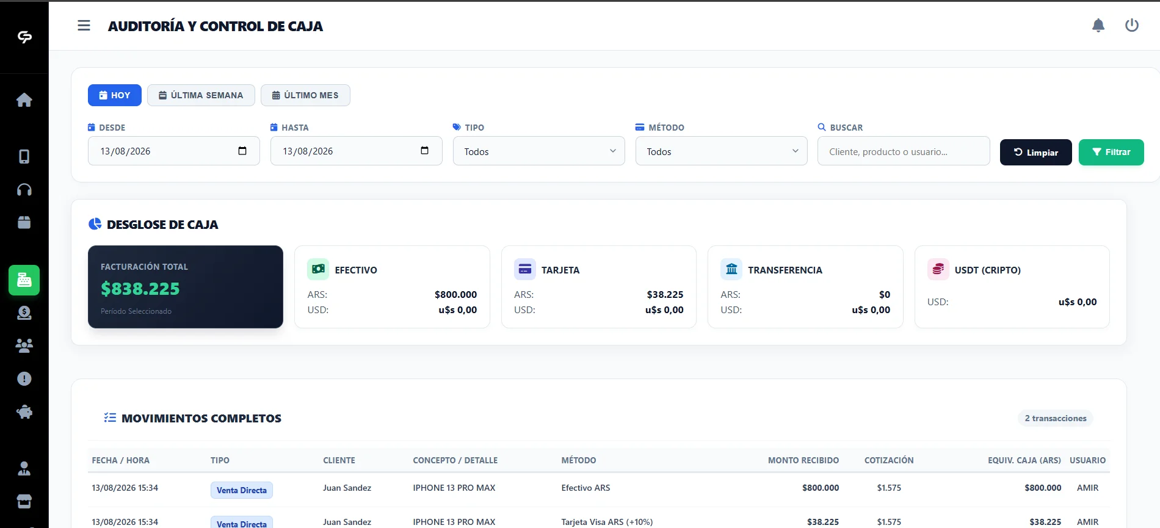Image resolution: width=1160 pixels, height=528 pixels.
Task: Click the Movimientos Completos list icon
Action: [110, 418]
